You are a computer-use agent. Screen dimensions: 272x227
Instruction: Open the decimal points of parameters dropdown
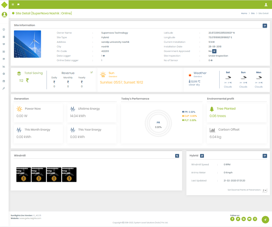tap(264, 190)
